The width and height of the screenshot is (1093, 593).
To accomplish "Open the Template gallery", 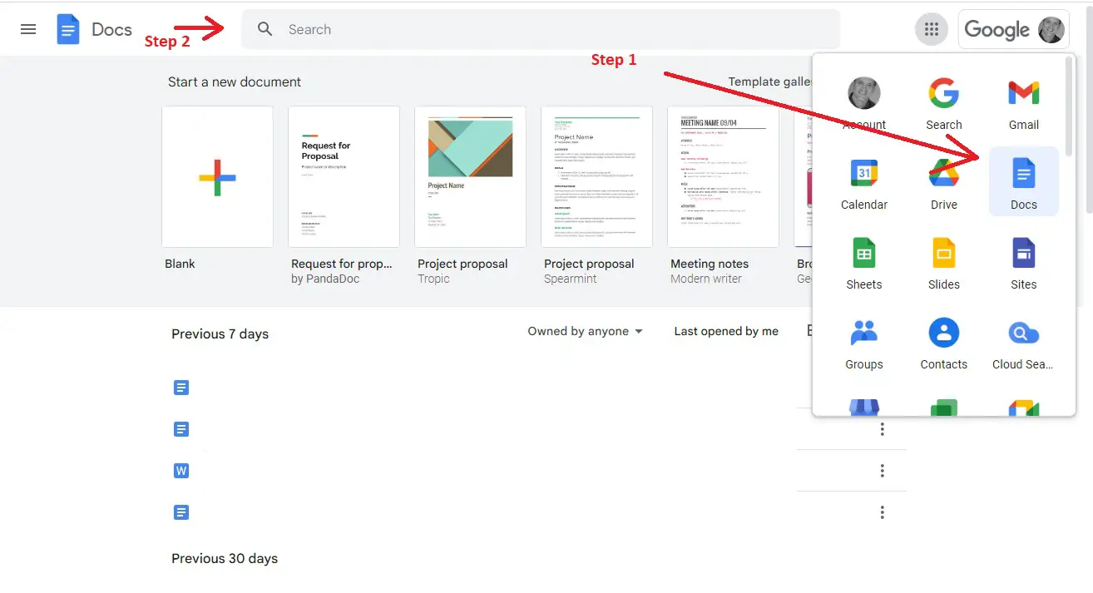I will (x=769, y=82).
